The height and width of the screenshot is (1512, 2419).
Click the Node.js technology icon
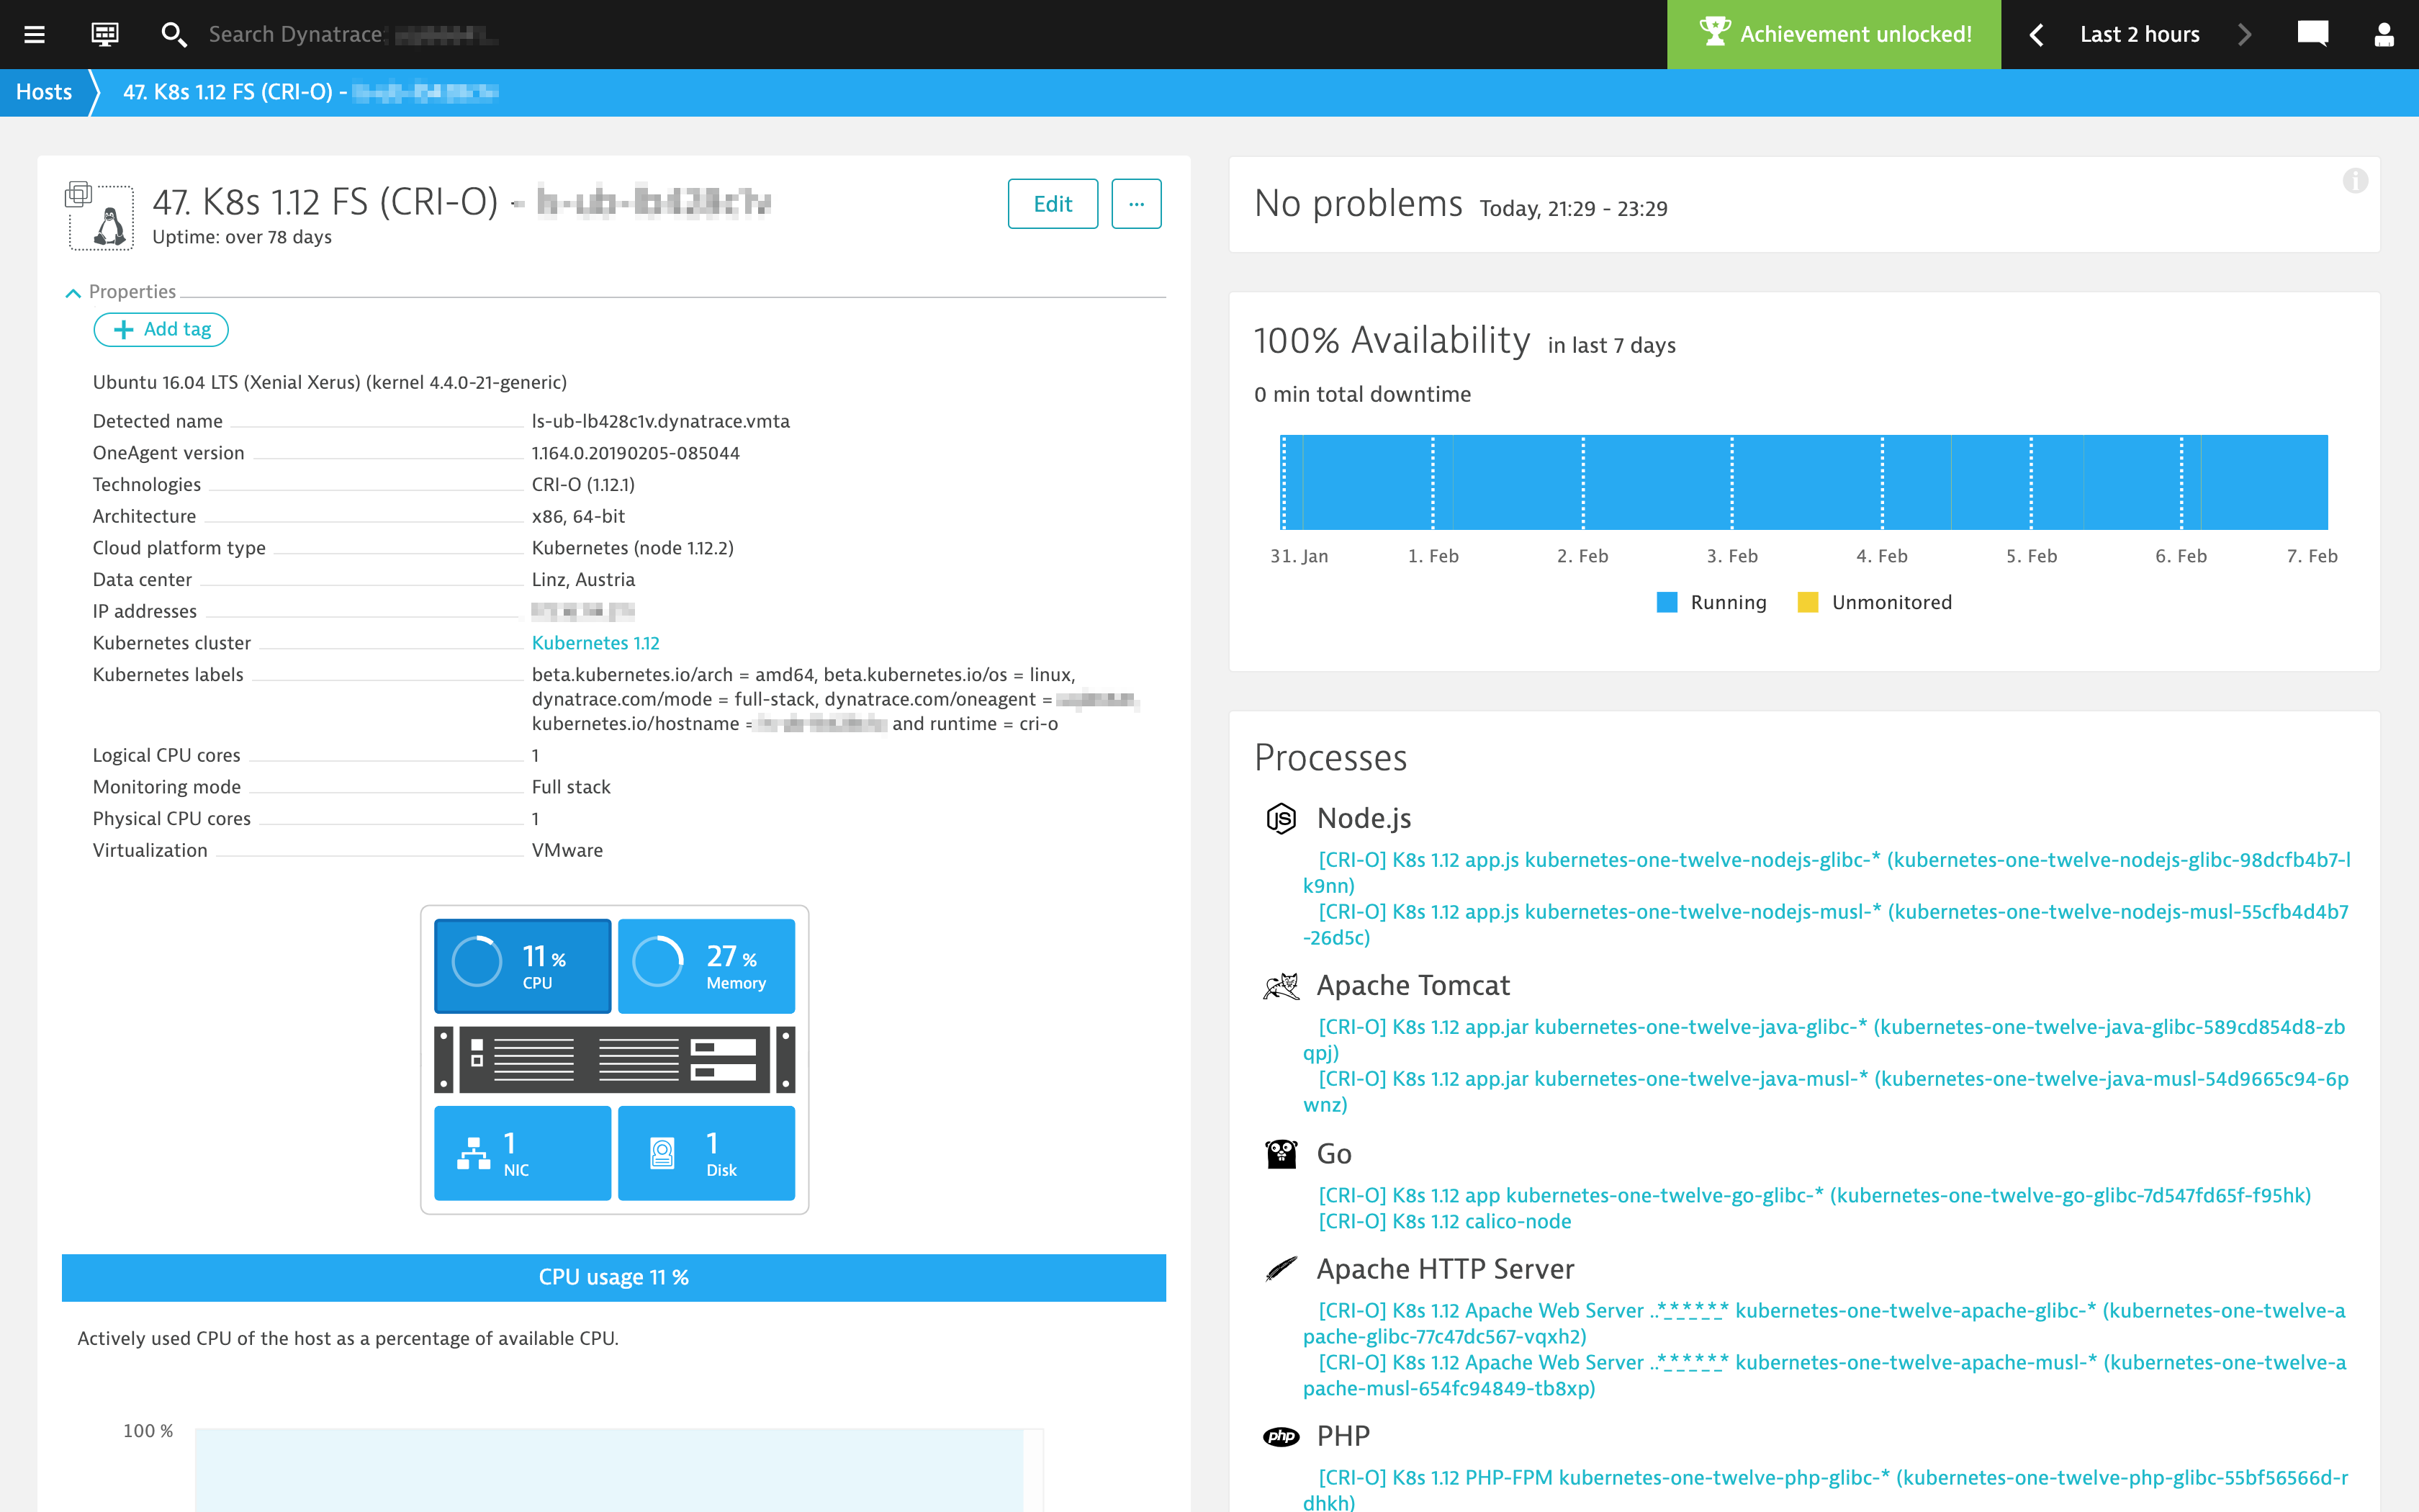pos(1281,818)
